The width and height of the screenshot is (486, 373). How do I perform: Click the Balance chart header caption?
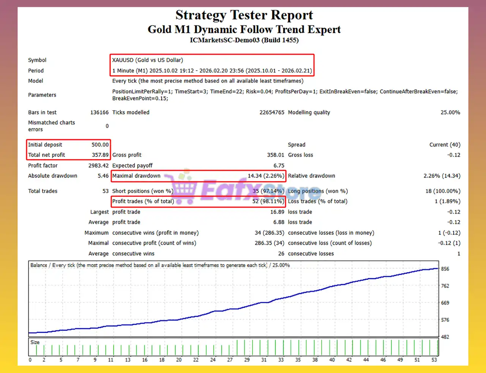click(160, 265)
